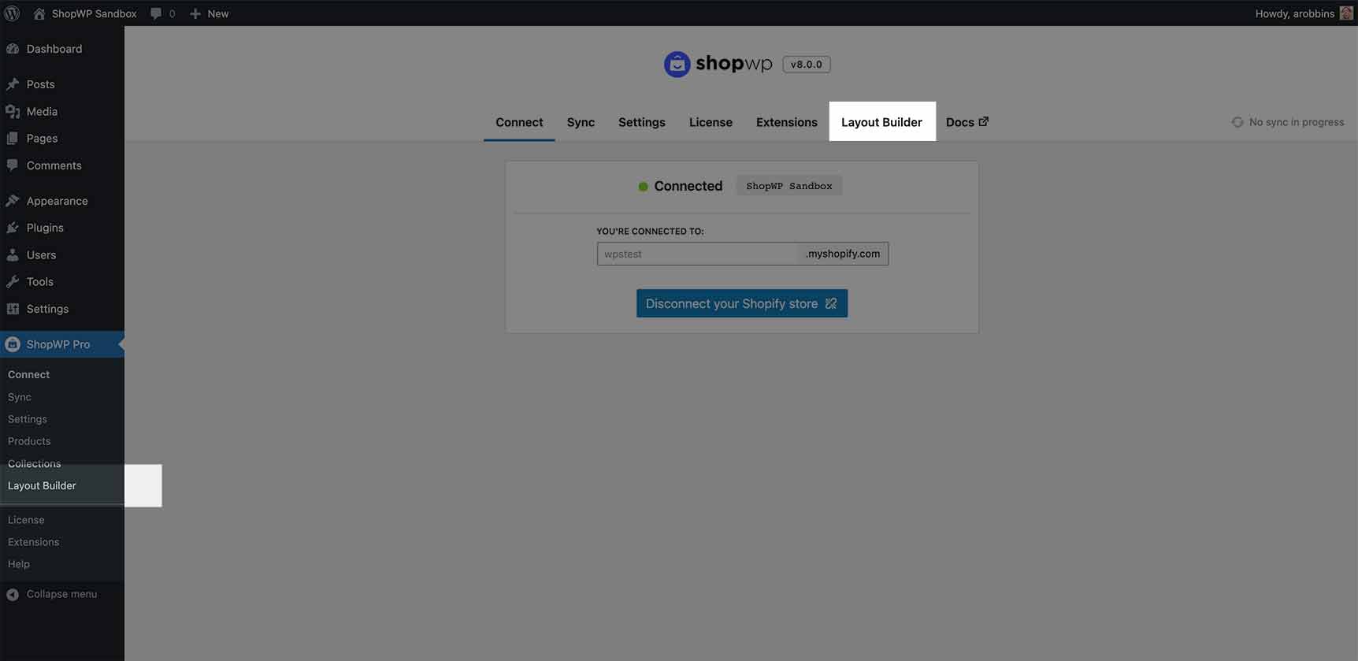Click the ShopWP Pro bag icon

[13, 344]
